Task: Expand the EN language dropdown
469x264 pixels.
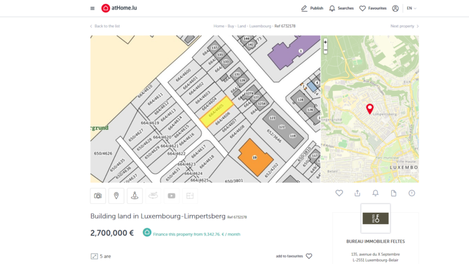Action: click(x=412, y=8)
